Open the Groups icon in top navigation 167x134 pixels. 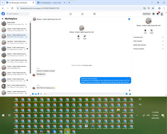click(x=95, y=14)
